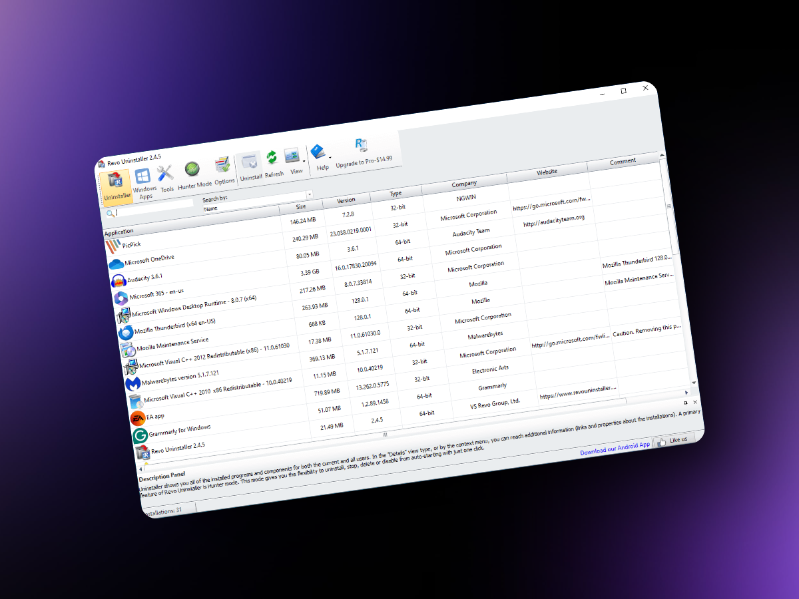The image size is (799, 599).
Task: Click the horizontal scrollbar left arrow
Action: pyautogui.click(x=141, y=469)
